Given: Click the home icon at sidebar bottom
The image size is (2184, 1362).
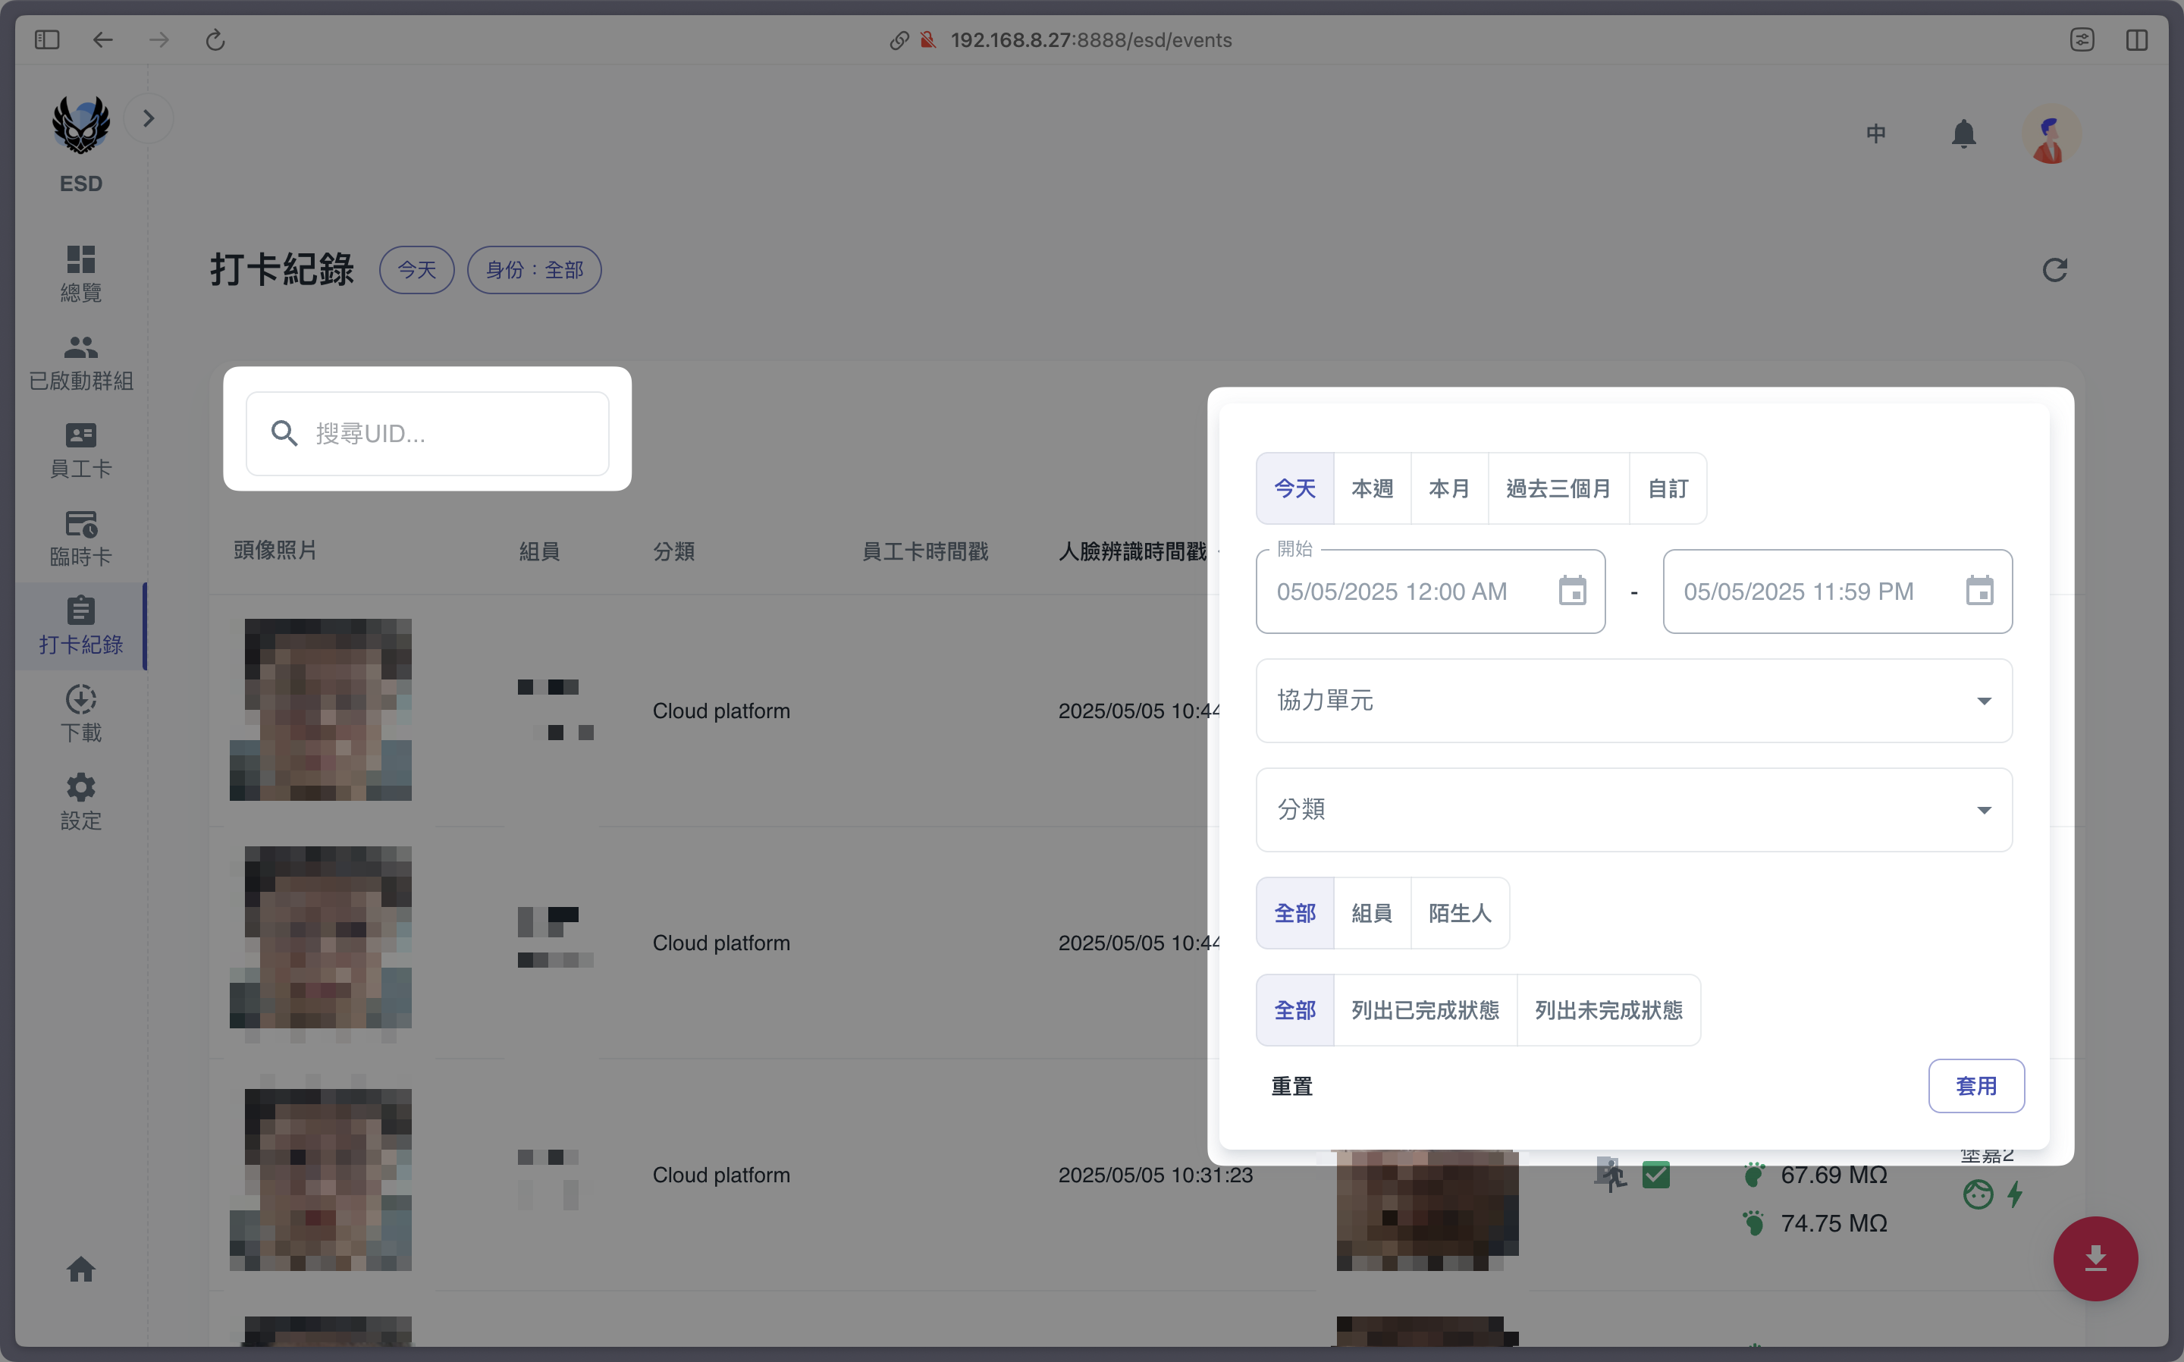Looking at the screenshot, I should coord(81,1269).
